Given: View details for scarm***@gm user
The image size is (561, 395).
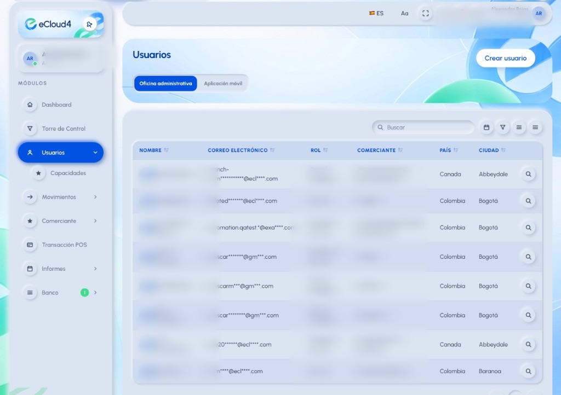Looking at the screenshot, I should (528, 286).
